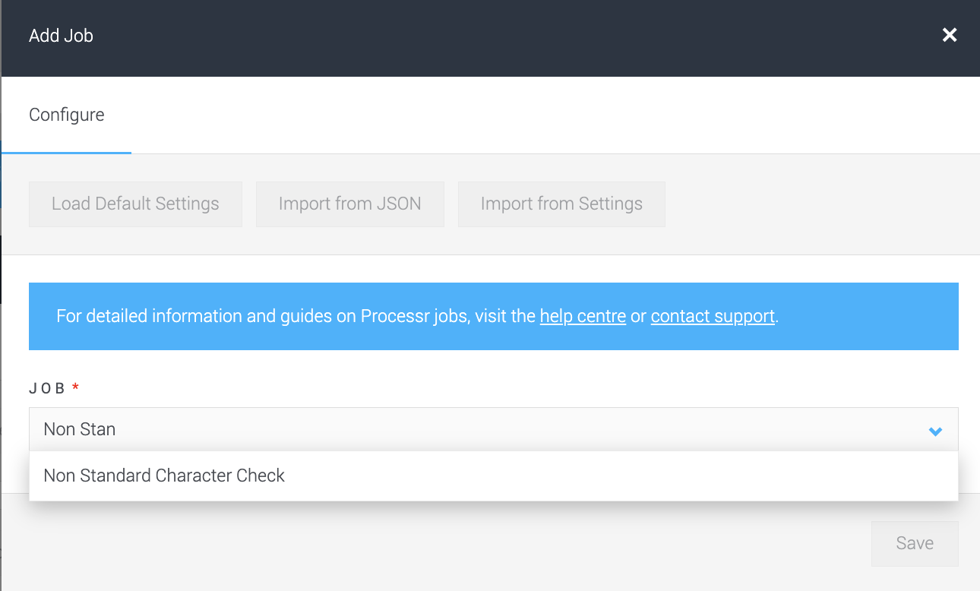980x591 pixels.
Task: Select Non Standard Character Check from suggestions
Action: (163, 476)
